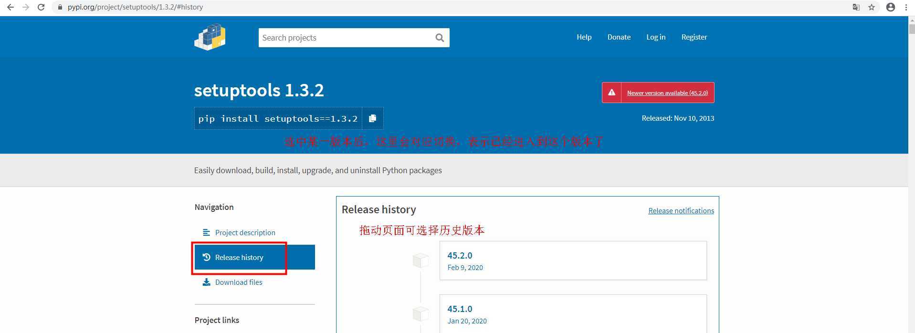Click the Project description list icon

pos(206,232)
